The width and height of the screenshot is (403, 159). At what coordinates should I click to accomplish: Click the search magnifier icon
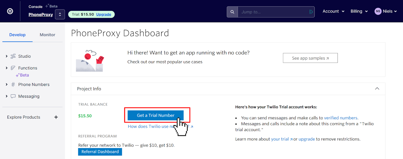[232, 12]
